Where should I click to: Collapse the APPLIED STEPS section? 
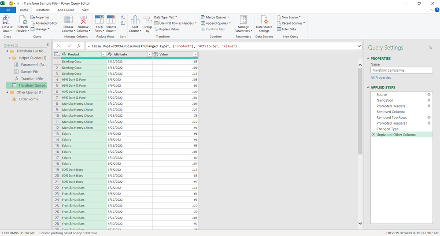368,88
